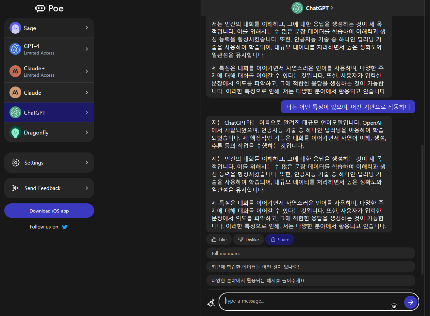Click the ChatGPT title in the header
The image size is (430, 316).
coord(317,8)
